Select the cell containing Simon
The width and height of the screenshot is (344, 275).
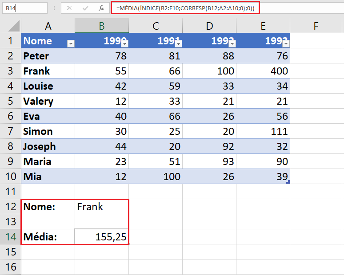coord(48,131)
